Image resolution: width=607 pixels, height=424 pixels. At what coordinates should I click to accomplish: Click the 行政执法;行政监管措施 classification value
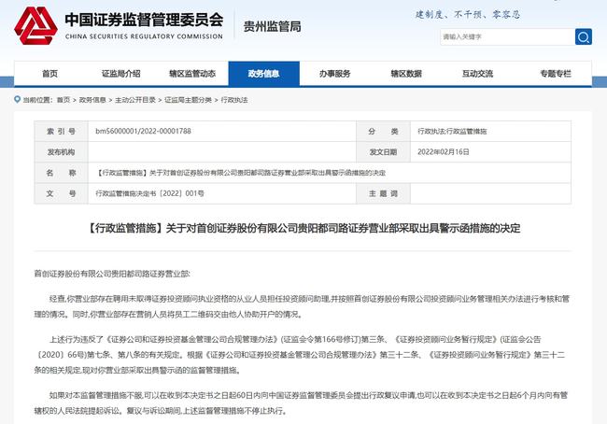[452, 132]
